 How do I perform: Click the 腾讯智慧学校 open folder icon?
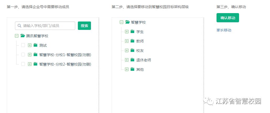(23, 36)
